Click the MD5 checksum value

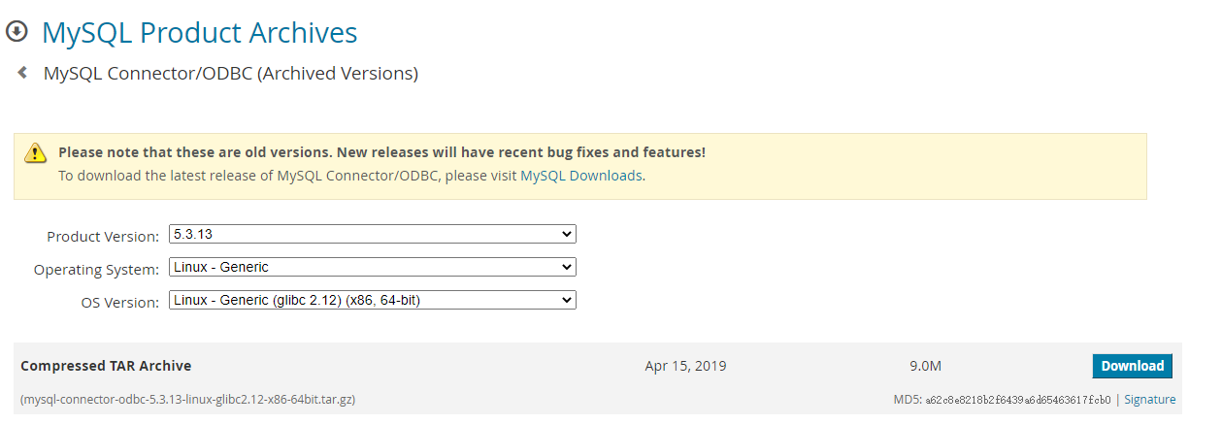pyautogui.click(x=1017, y=400)
